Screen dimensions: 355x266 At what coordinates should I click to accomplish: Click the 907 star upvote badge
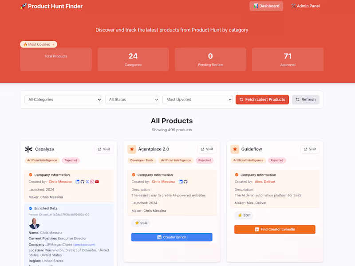pyautogui.click(x=244, y=215)
